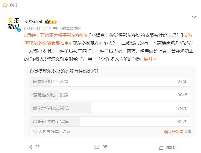Click the crown VIP badge icon
This screenshot has width=201, height=153.
point(48,22)
